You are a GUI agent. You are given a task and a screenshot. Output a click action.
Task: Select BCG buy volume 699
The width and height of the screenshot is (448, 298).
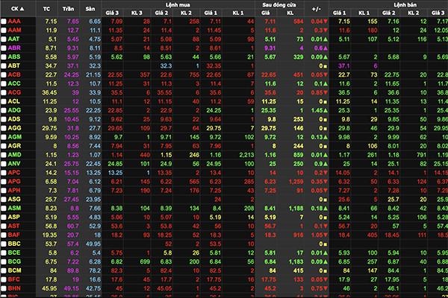coord(145,261)
